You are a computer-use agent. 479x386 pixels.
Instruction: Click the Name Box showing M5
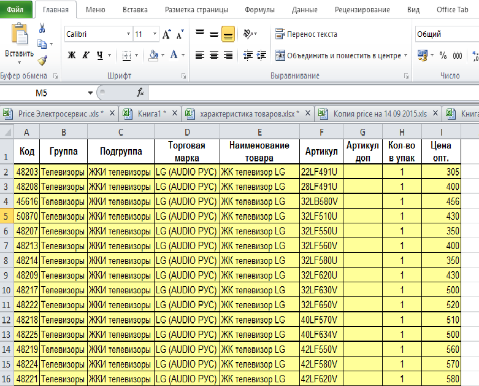tap(43, 93)
